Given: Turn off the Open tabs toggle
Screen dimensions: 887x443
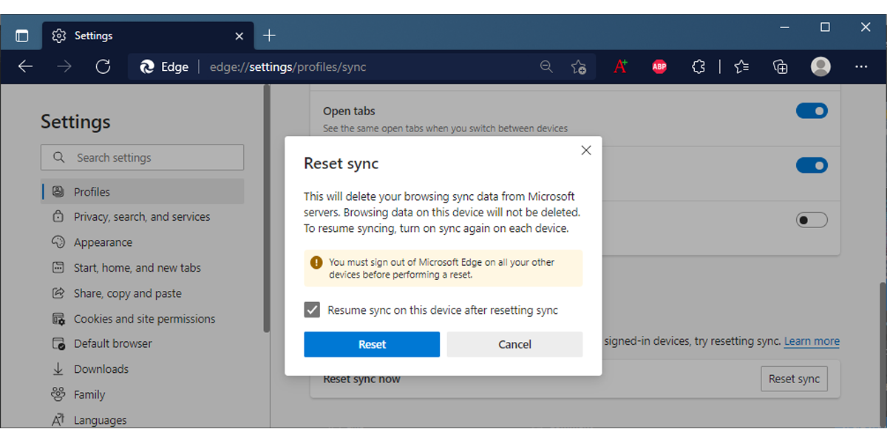Looking at the screenshot, I should click(812, 111).
